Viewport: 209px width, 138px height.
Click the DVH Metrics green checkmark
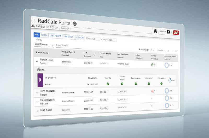149,84
